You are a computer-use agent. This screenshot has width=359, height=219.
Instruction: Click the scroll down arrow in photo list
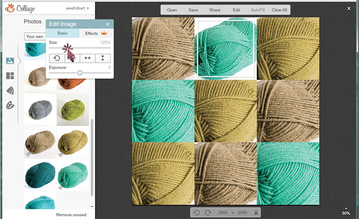pyautogui.click(x=92, y=206)
